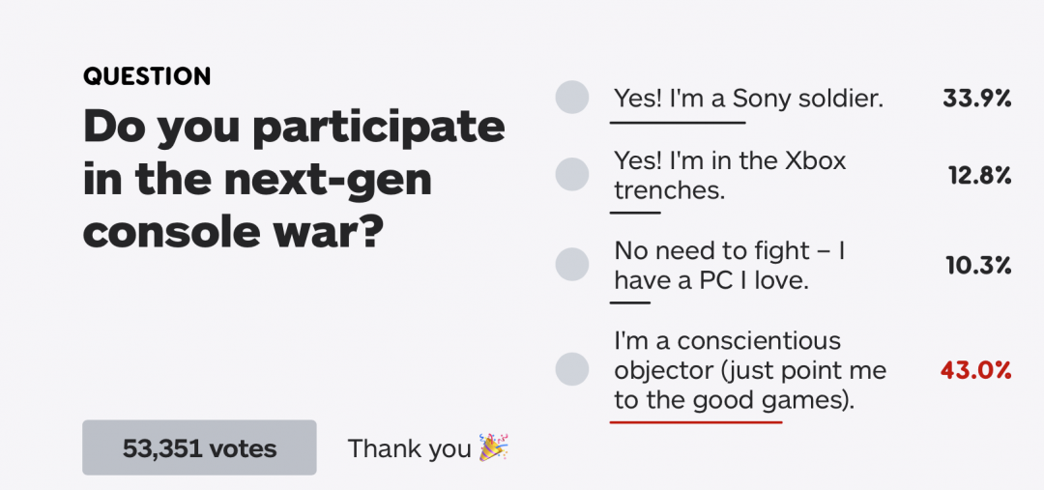Click the red 43.0% winning percentage
The height and width of the screenshot is (490, 1044).
pos(975,369)
